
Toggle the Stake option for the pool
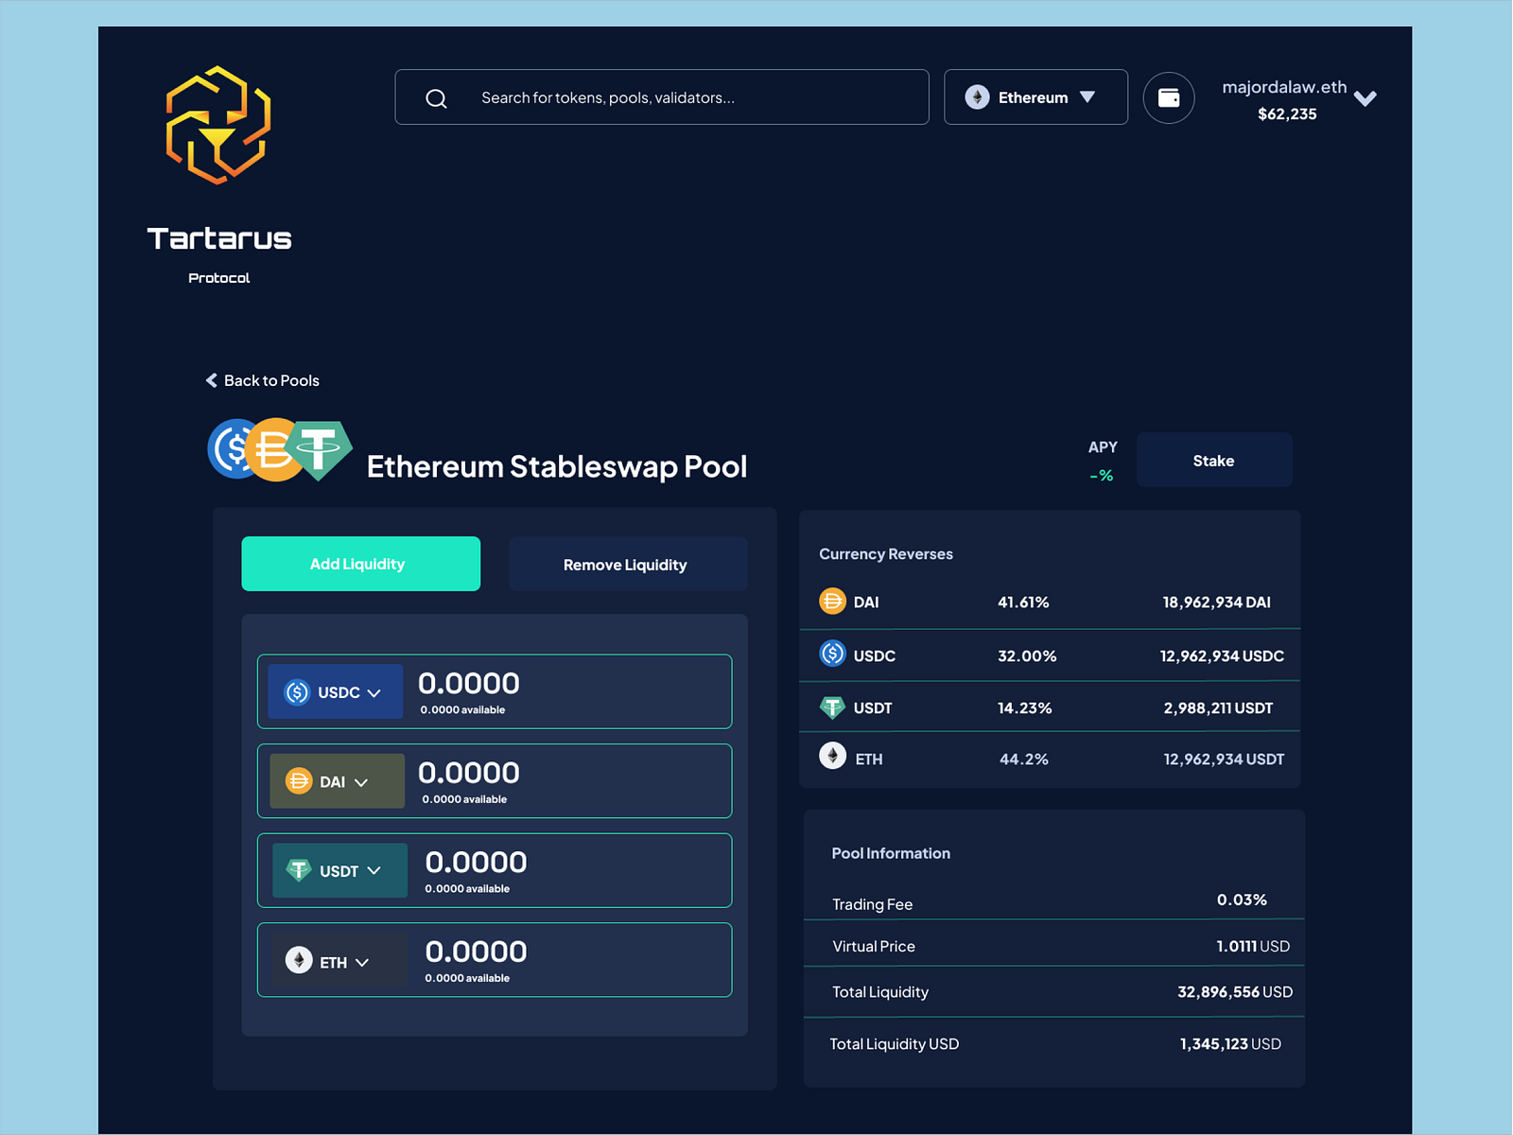(x=1213, y=460)
